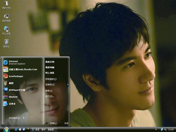Expand 连接到(T) submenu

57,84
